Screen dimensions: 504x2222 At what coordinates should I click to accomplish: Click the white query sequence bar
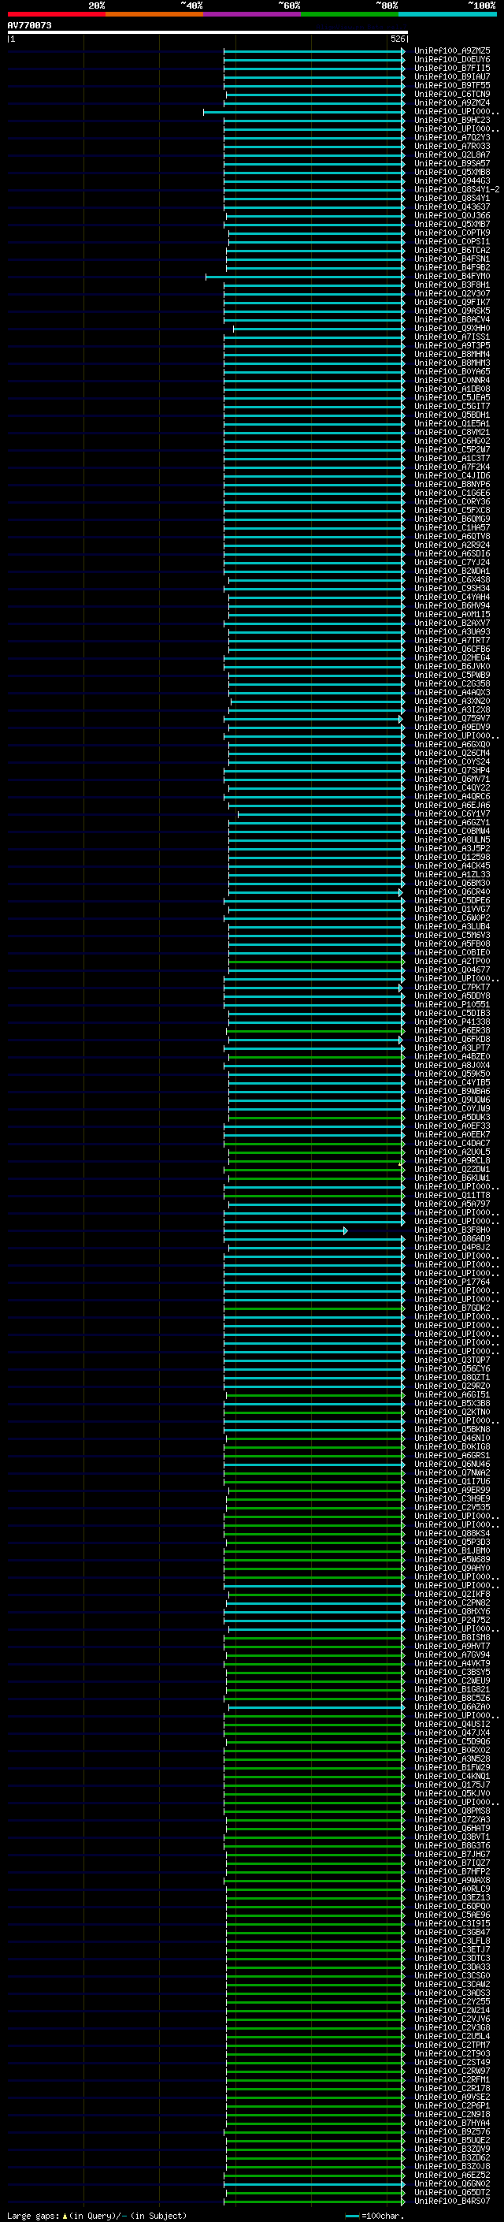(x=207, y=33)
